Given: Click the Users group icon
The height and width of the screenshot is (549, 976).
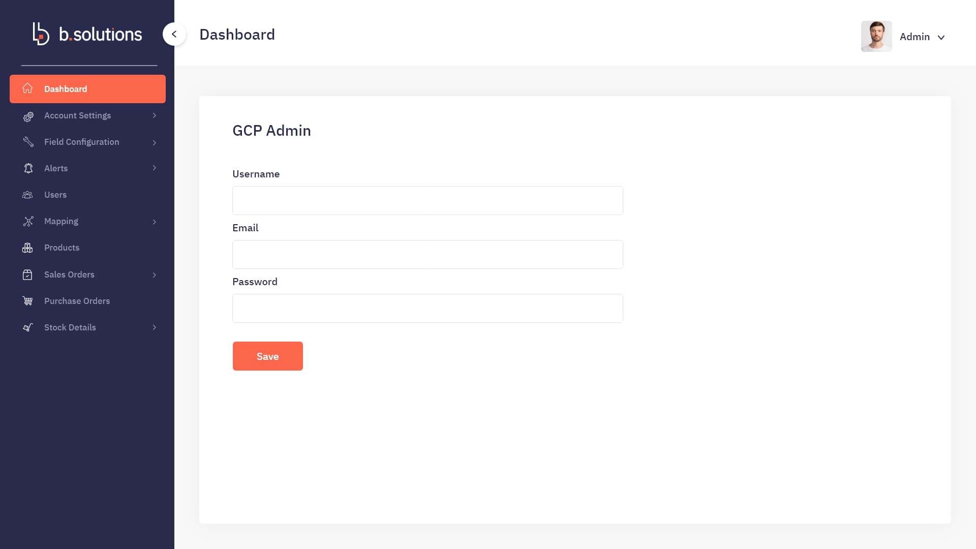Looking at the screenshot, I should [27, 195].
